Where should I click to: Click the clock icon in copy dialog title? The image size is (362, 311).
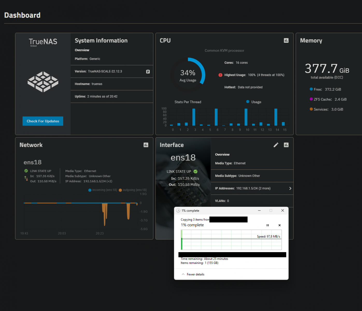(x=178, y=210)
